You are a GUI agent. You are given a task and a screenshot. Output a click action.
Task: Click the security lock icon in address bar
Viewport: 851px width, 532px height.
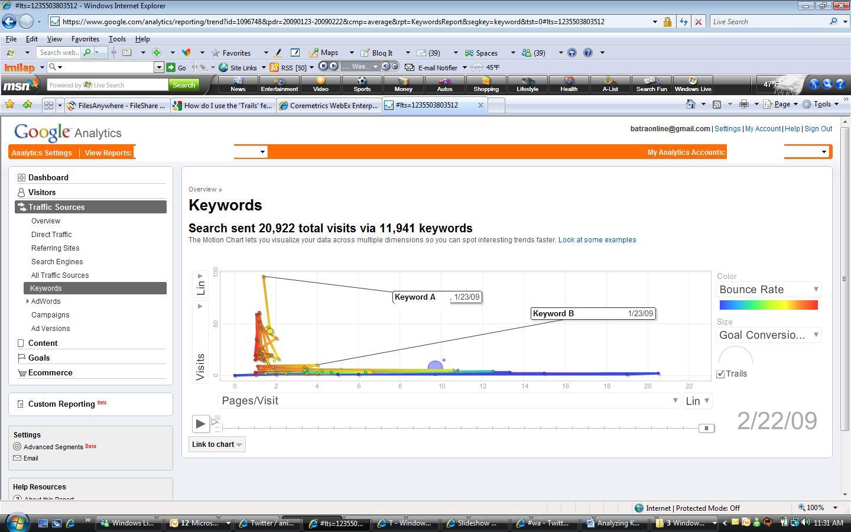667,22
